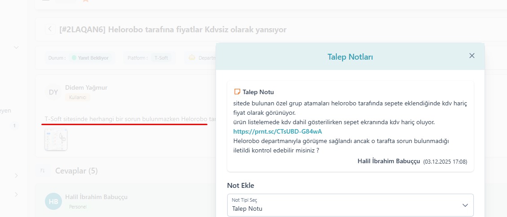Expand the bottom-most sidebar right chevron
The width and height of the screenshot is (507, 217).
click(x=16, y=194)
